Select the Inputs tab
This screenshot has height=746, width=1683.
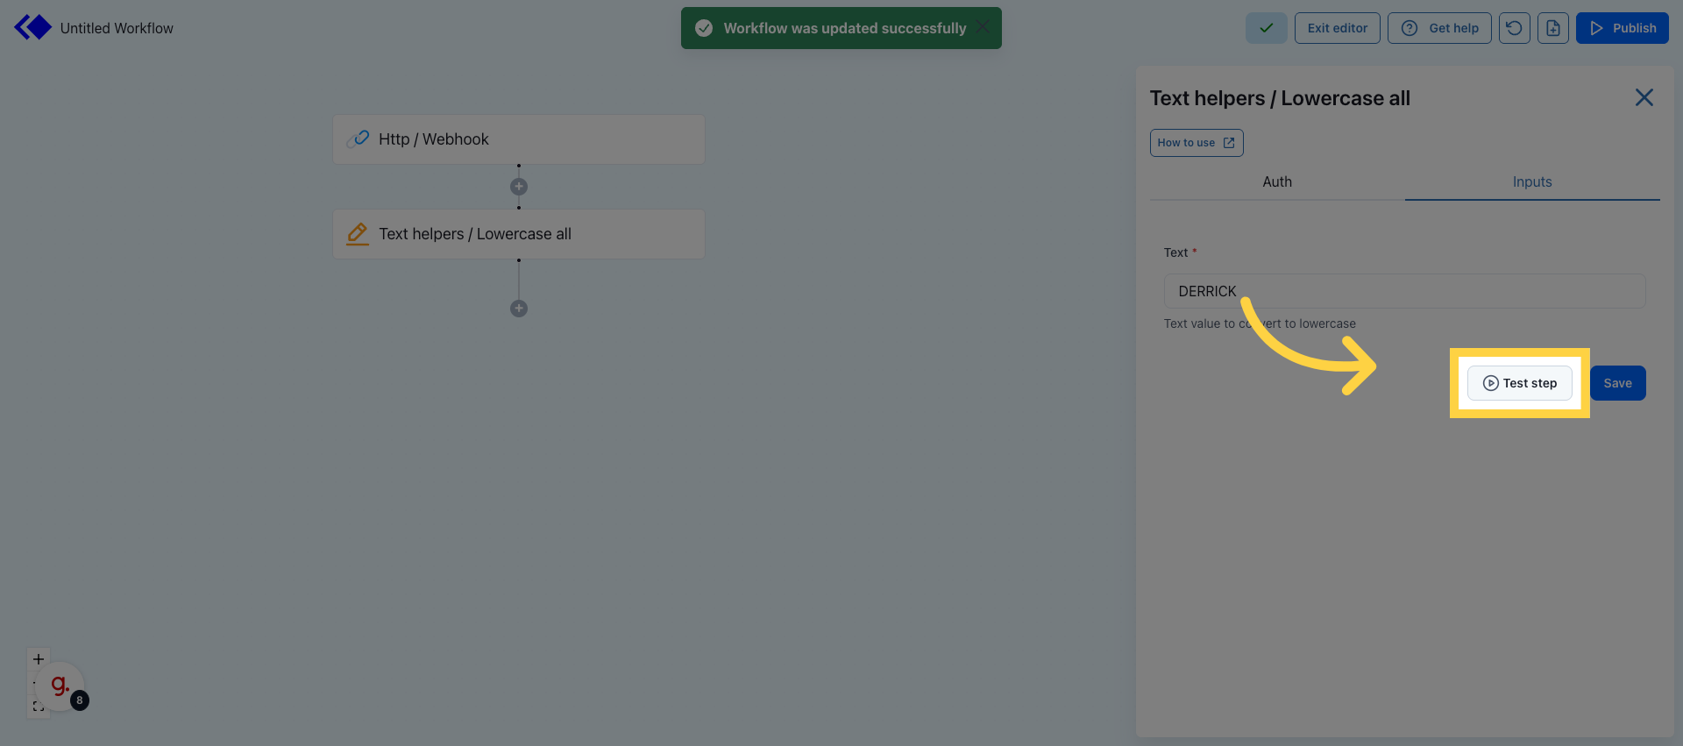coord(1531,181)
